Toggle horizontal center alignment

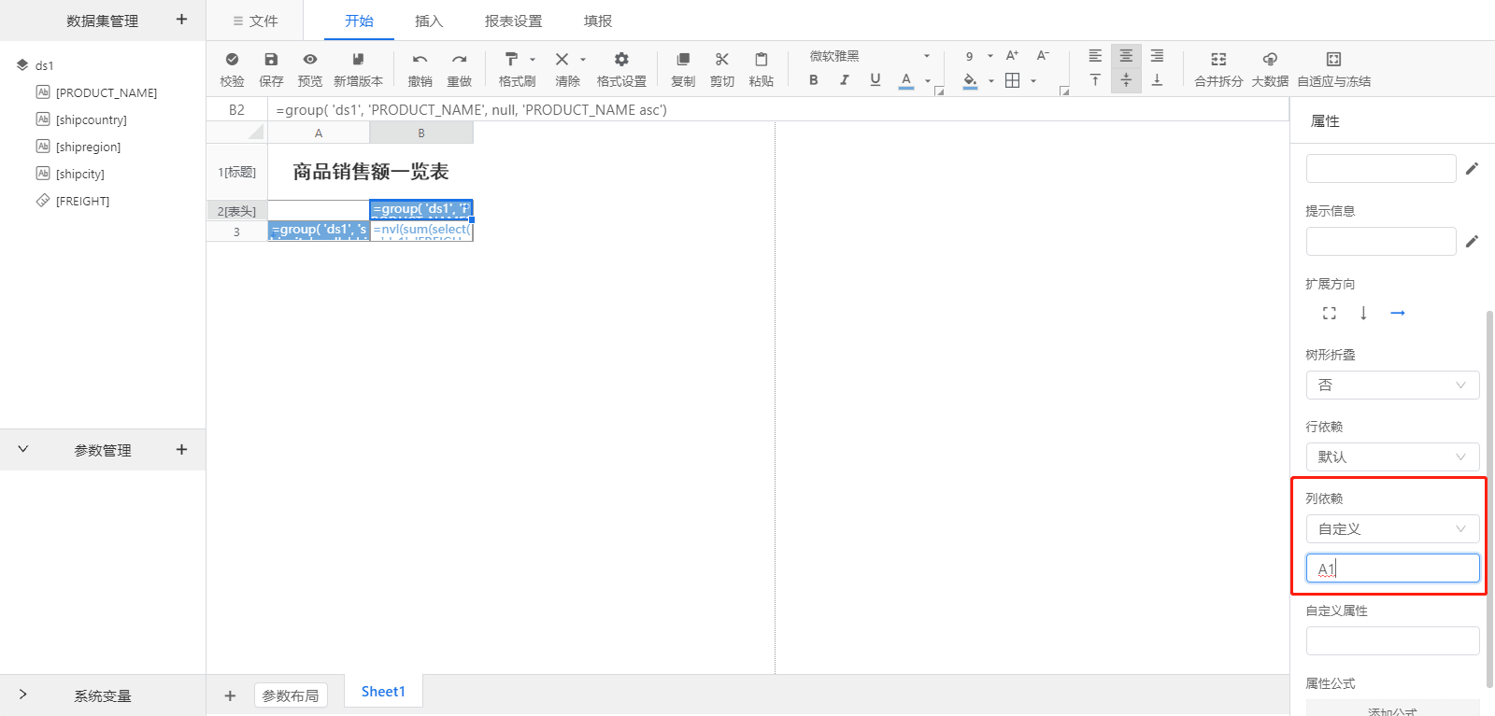[x=1126, y=56]
